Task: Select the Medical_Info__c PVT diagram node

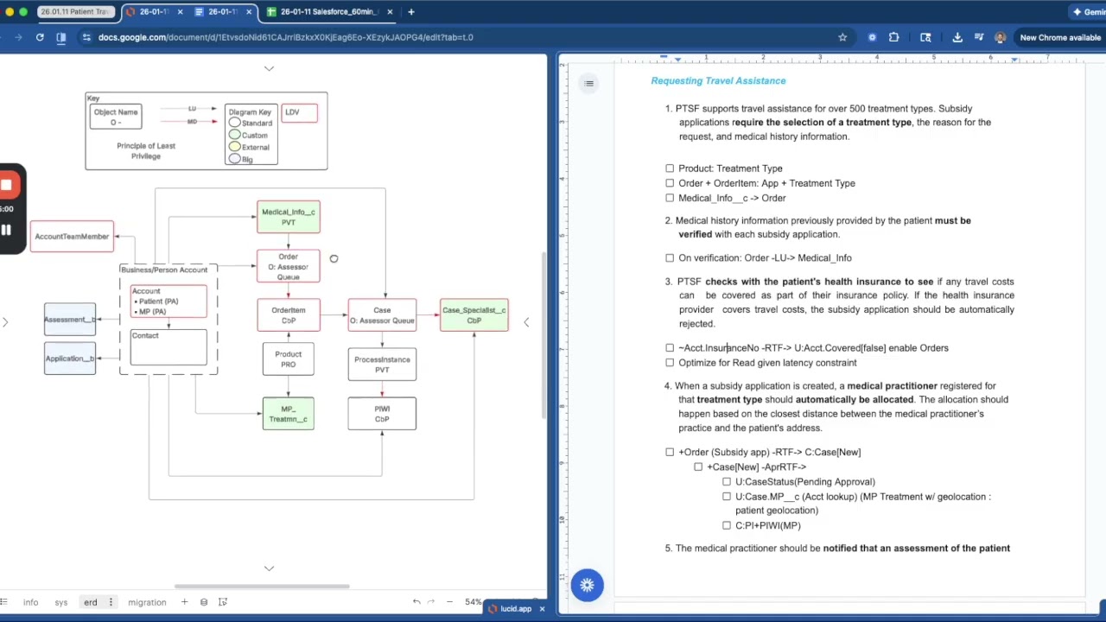Action: click(x=289, y=217)
